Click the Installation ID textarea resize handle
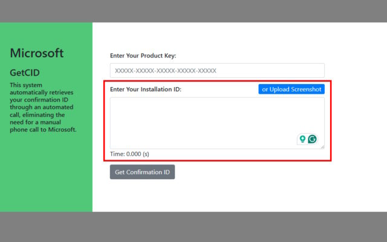Viewport: 387px width, 242px height. (x=322, y=146)
